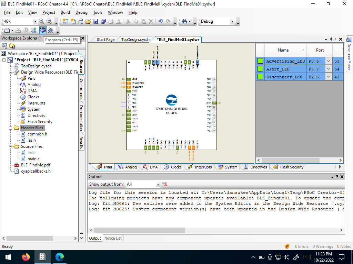Click the Clear output icon
353x264 pixels.
(x=164, y=184)
